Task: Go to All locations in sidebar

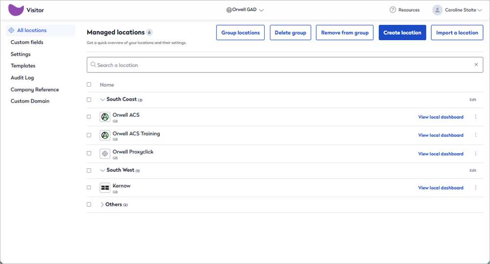Action: (41, 30)
